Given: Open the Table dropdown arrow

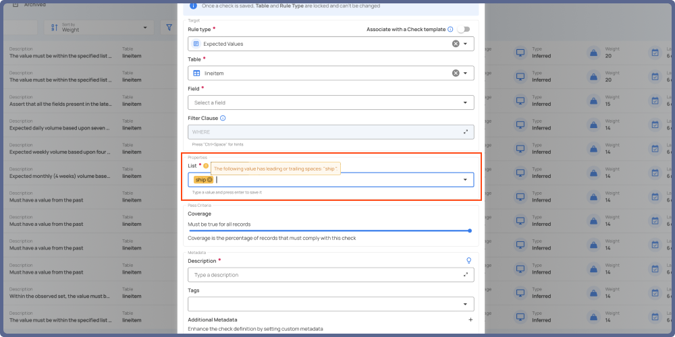Looking at the screenshot, I should pyautogui.click(x=465, y=73).
